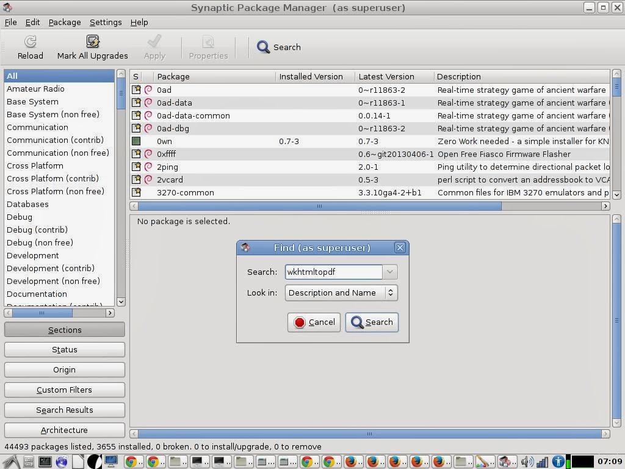Toggle status box for package 0xffff

(x=136, y=154)
